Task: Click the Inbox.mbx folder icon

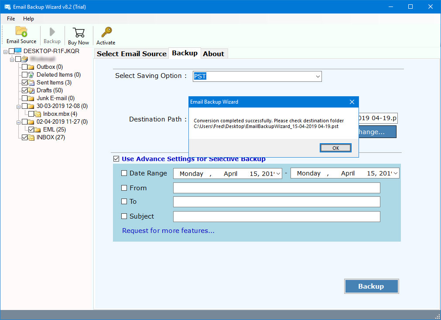Action: 38,114
